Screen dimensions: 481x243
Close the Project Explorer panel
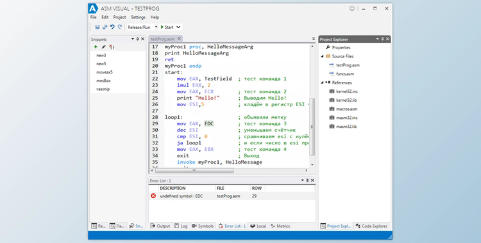[388, 39]
